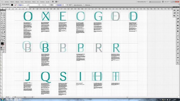180x101 pixels.
Task: Select the Line Segment tool
Action: coord(2,19)
